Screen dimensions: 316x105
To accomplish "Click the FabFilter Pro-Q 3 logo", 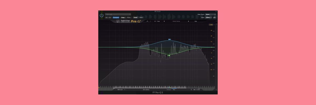I will 129,21.
